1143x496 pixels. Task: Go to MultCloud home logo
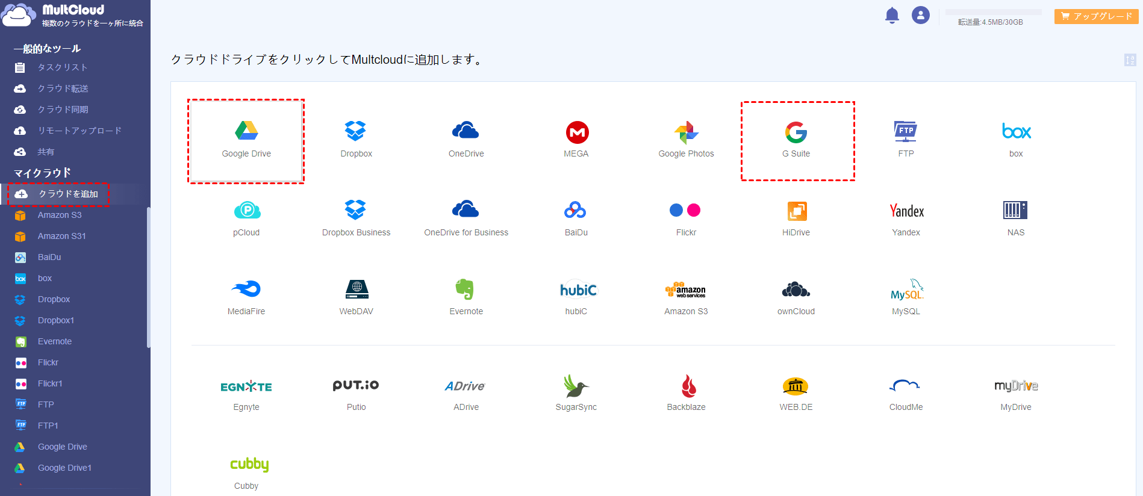pyautogui.click(x=72, y=16)
